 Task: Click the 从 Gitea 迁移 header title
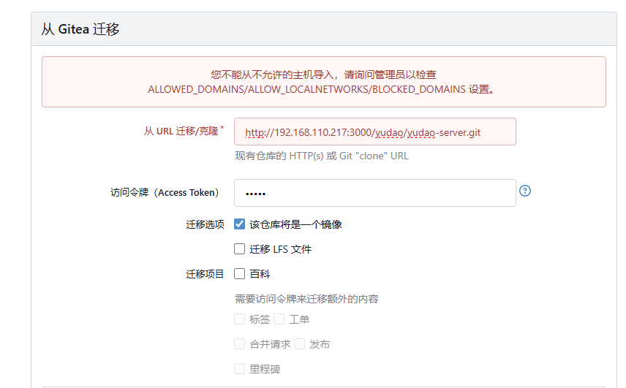(x=80, y=29)
